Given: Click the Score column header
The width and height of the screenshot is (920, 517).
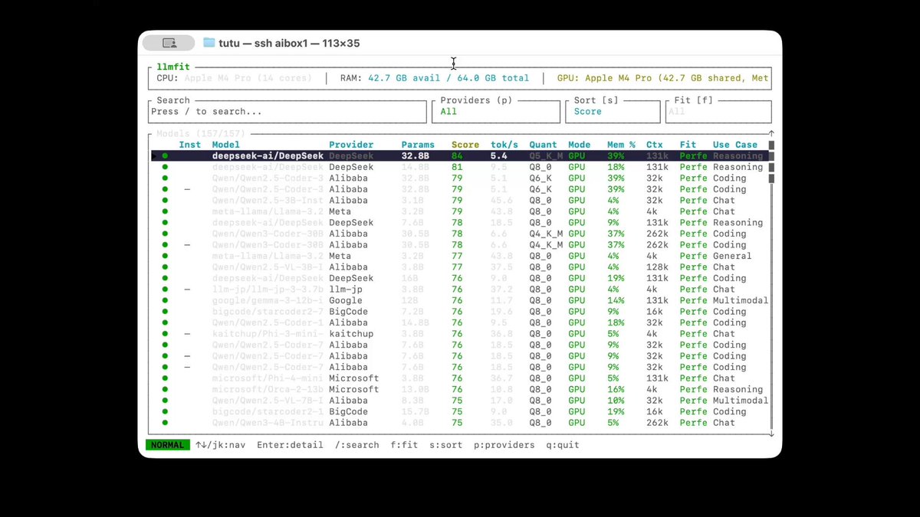Looking at the screenshot, I should click(x=465, y=145).
